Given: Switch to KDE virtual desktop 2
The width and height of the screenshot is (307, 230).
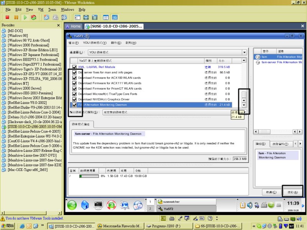Looking at the screenshot, I should coord(150,209).
